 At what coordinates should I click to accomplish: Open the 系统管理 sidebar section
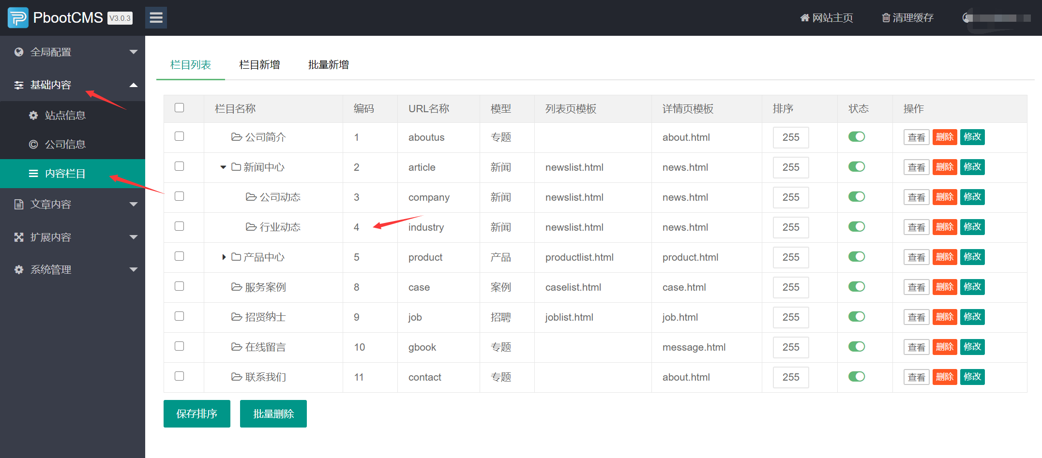coord(51,269)
